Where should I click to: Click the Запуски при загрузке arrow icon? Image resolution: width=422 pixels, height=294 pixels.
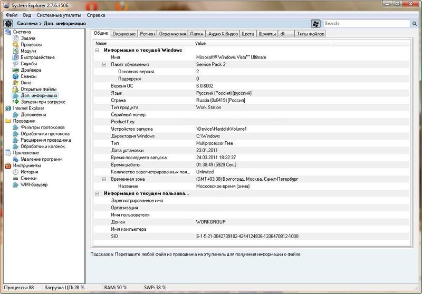point(16,102)
